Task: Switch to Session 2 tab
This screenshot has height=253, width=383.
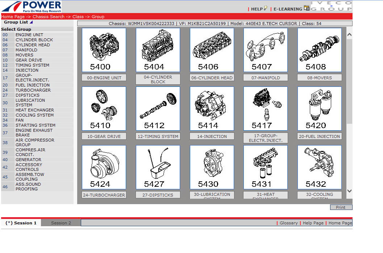Action: click(x=61, y=223)
